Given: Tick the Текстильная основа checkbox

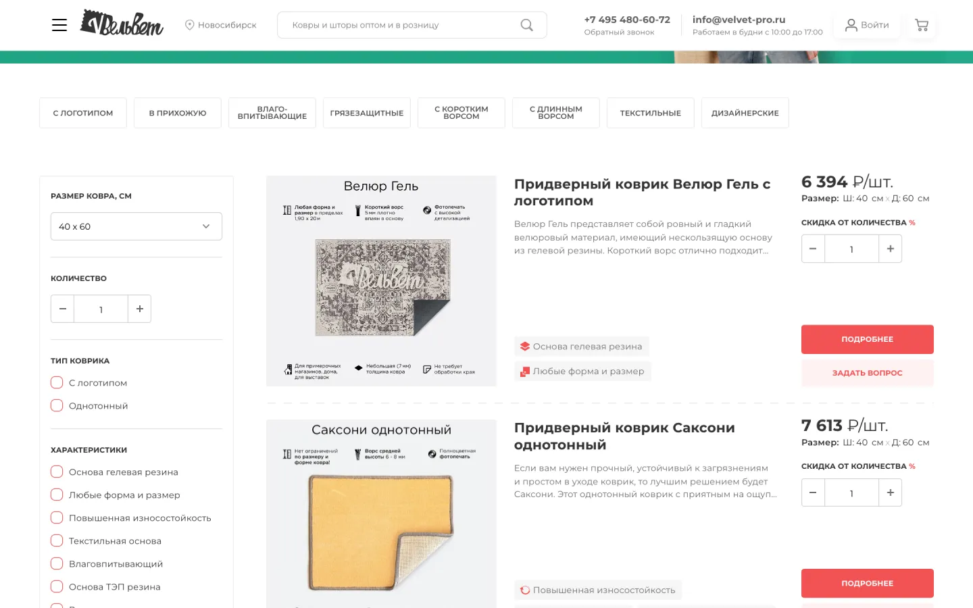Looking at the screenshot, I should [x=57, y=540].
